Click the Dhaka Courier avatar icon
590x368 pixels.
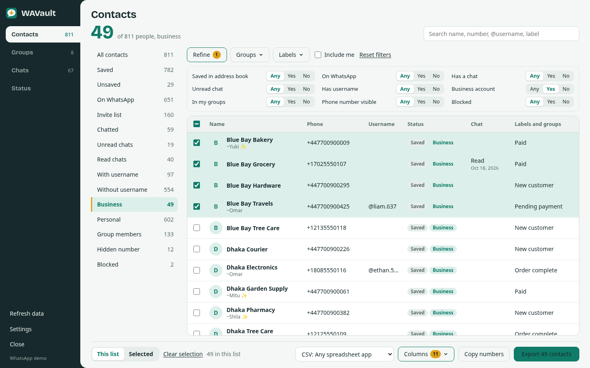216,249
